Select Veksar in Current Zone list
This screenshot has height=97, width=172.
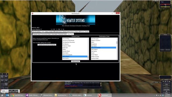click(x=75, y=49)
